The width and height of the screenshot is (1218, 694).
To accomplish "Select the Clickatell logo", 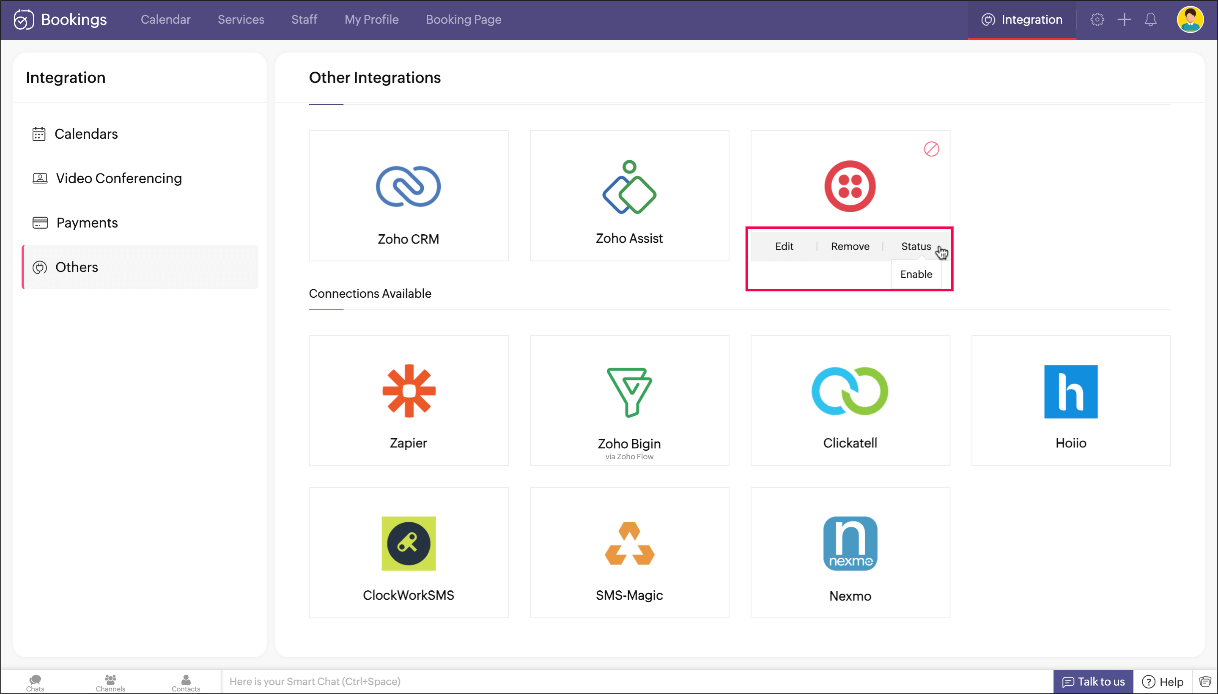I will pos(850,391).
